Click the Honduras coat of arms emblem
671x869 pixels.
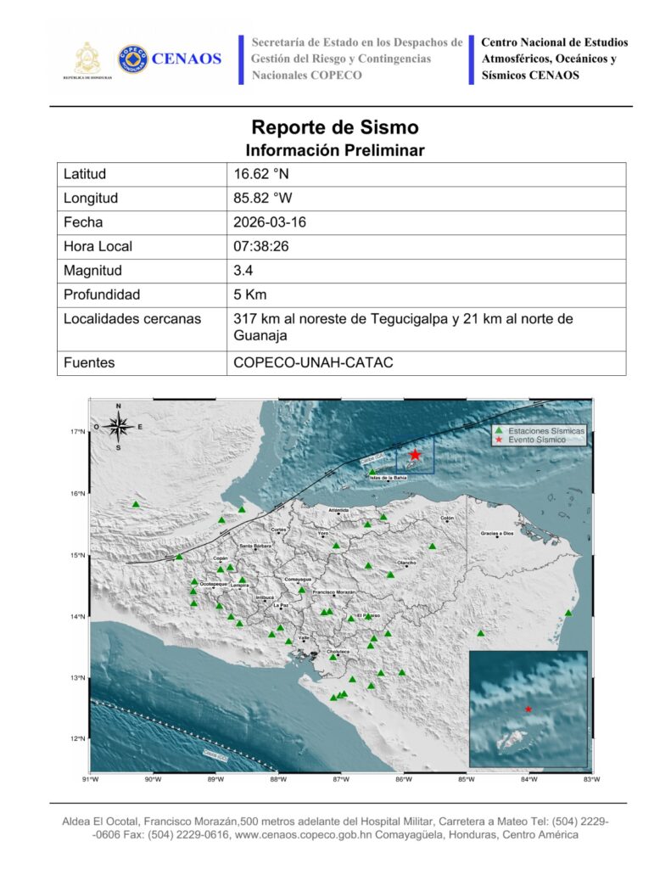[87, 59]
